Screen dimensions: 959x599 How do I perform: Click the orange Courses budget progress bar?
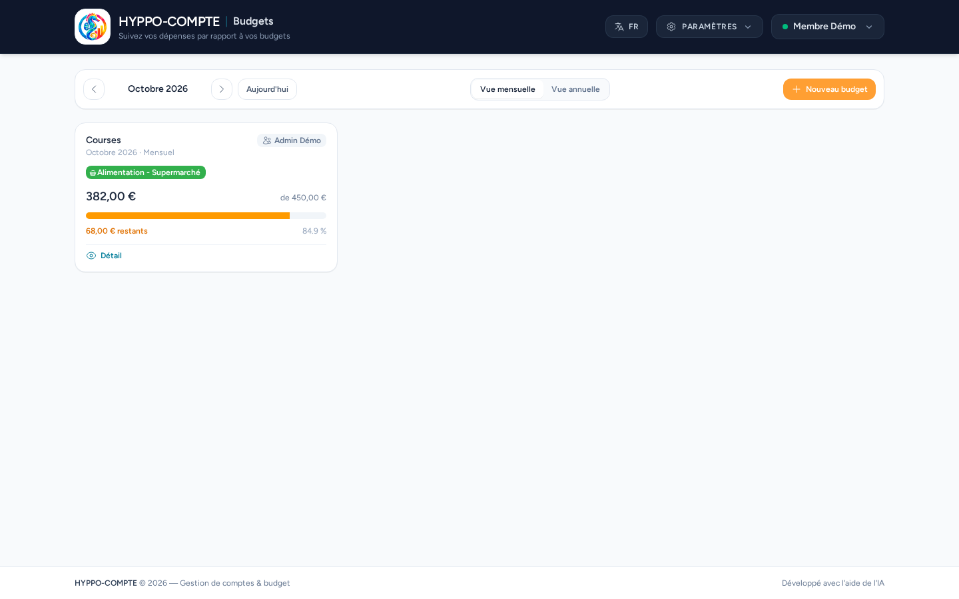point(188,216)
